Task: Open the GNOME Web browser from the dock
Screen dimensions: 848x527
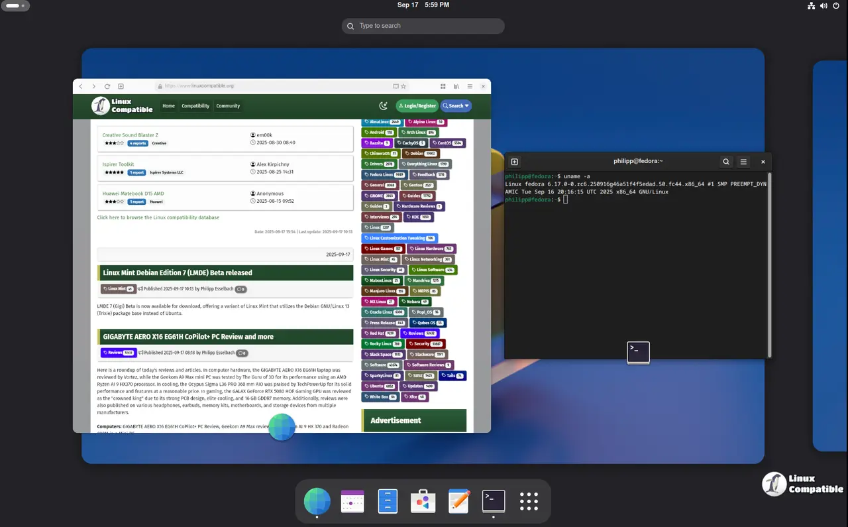Action: [x=317, y=501]
